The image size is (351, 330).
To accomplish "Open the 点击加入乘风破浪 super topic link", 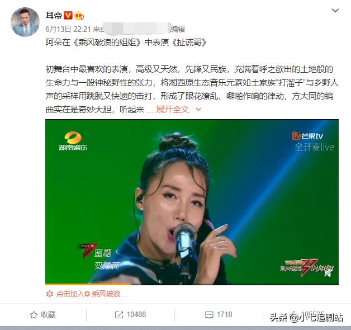I will click(x=91, y=294).
